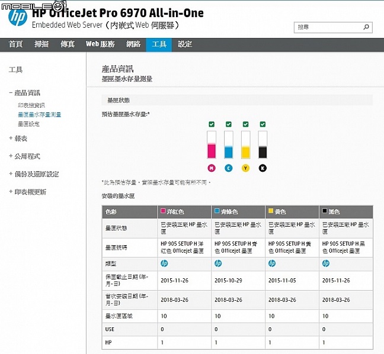Image resolution: width=384 pixels, height=354 pixels.
Task: Click the 2015-10-29 warranty date cell
Action: click(x=238, y=281)
